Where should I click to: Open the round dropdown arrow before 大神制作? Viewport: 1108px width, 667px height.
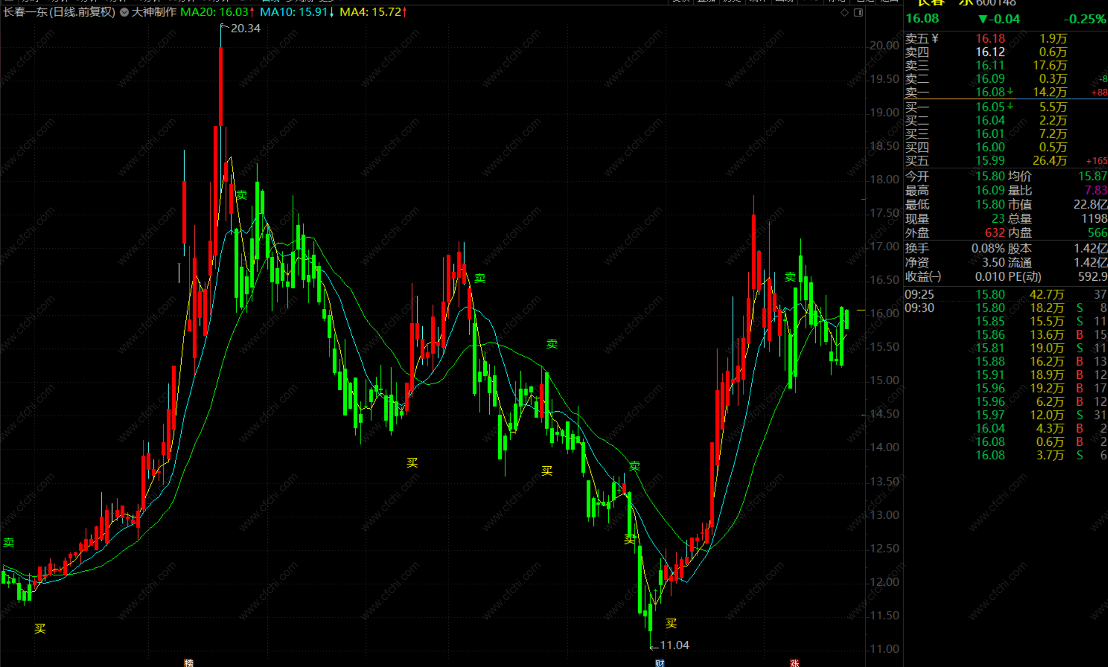coord(125,12)
